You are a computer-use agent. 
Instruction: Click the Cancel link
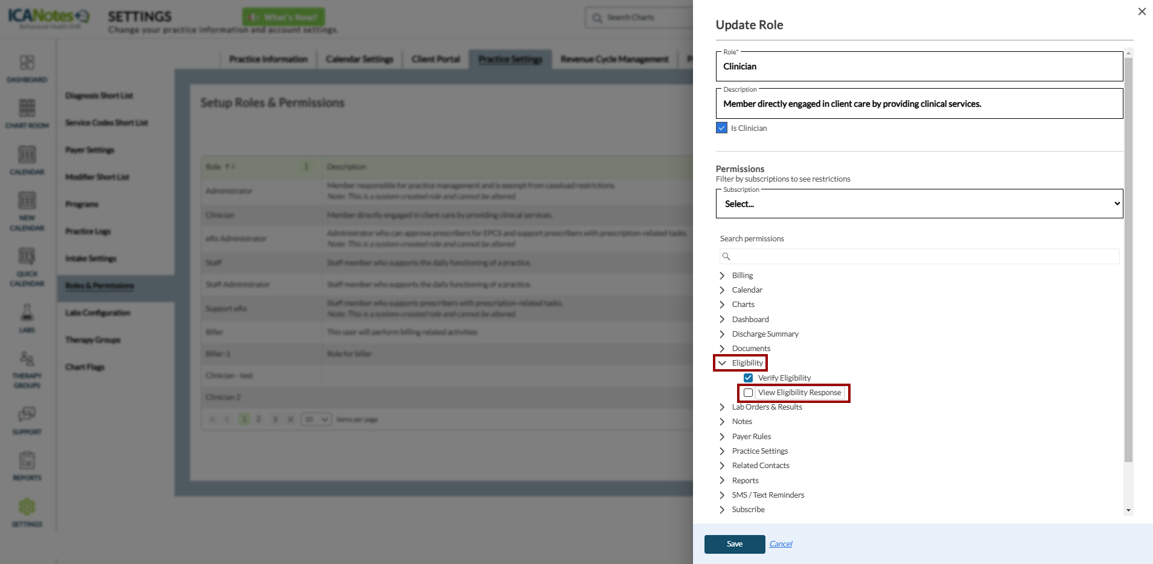click(781, 544)
